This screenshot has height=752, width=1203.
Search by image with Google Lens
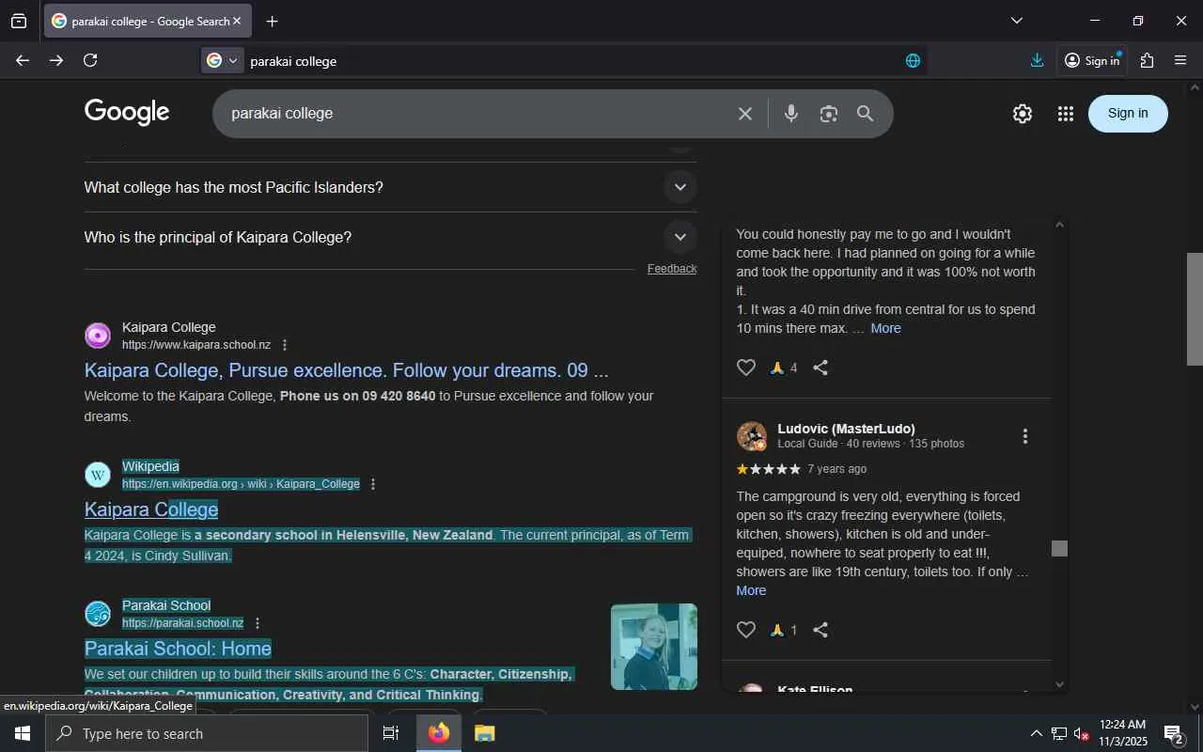pos(828,114)
